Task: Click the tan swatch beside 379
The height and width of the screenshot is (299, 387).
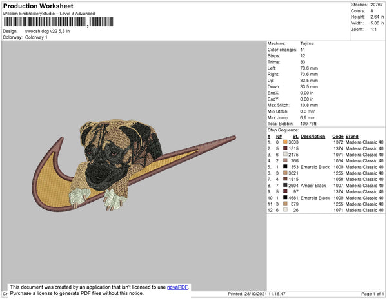Action: point(285,204)
